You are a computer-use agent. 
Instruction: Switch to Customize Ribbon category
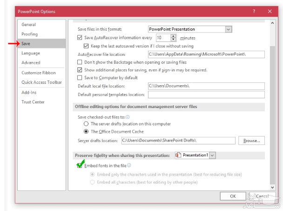coord(39,73)
